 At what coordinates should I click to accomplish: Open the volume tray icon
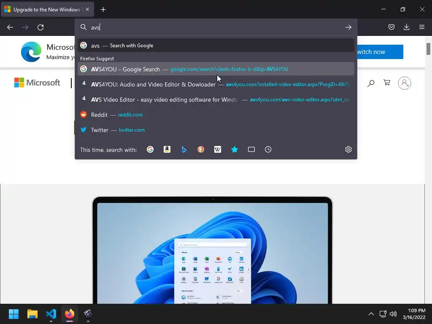tap(393, 314)
